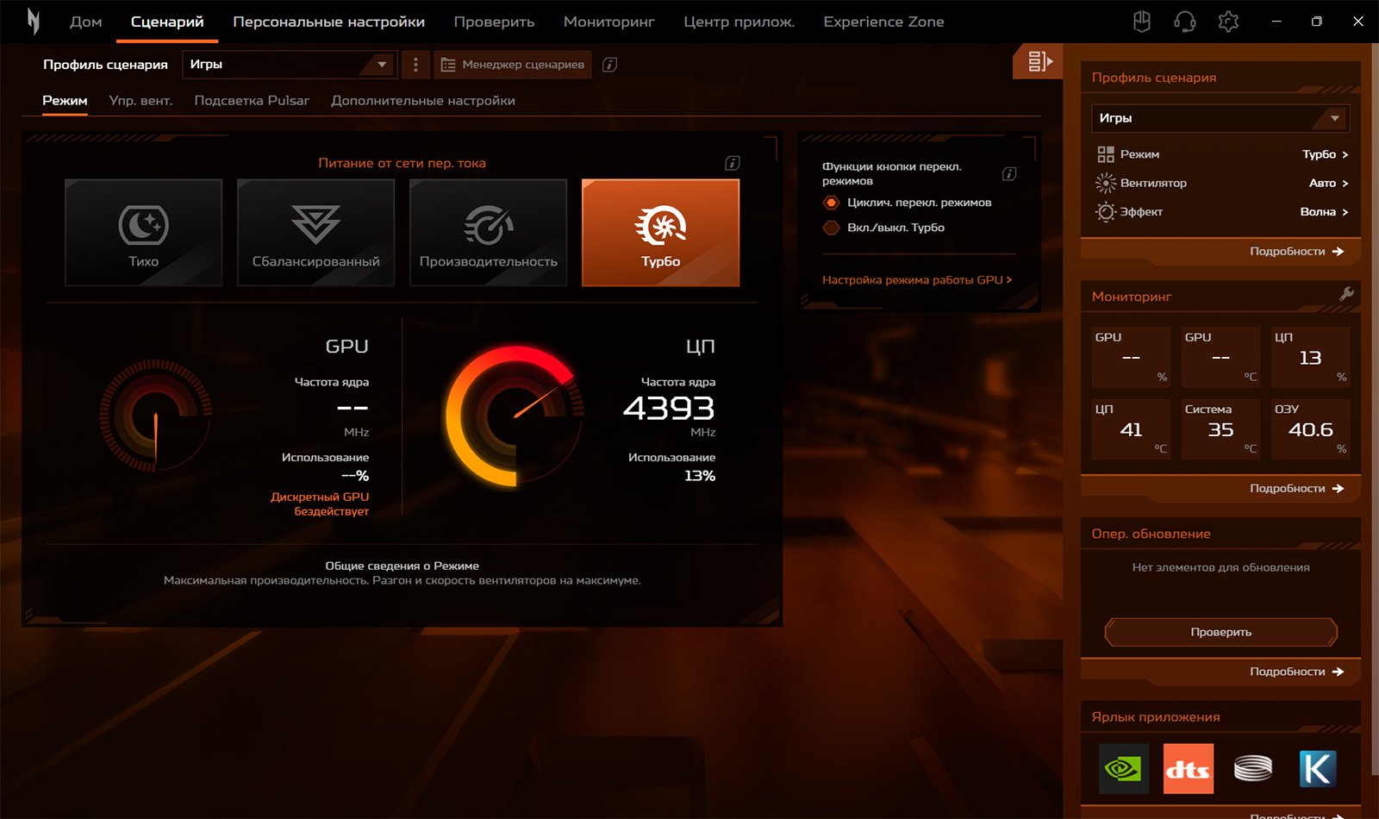Collapse the right sidebar panel icon
Image resolution: width=1379 pixels, height=819 pixels.
point(1038,61)
